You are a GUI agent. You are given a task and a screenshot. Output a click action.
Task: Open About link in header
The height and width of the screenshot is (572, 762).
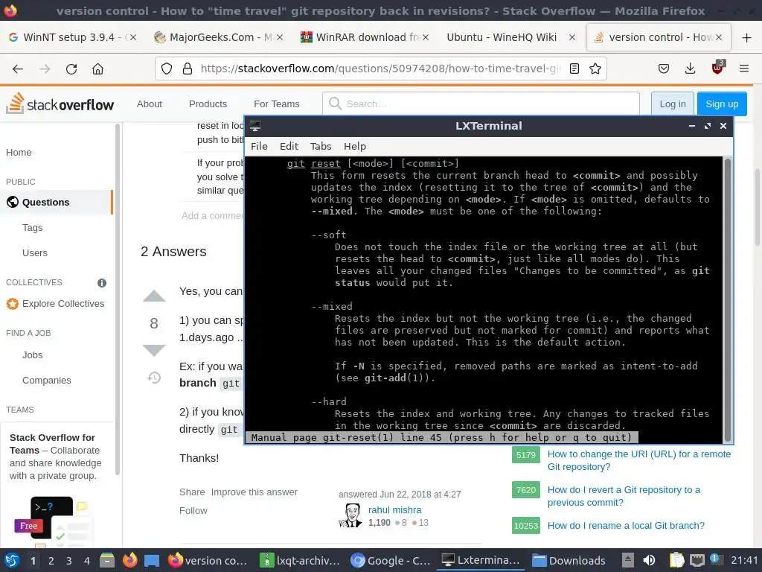tap(149, 104)
